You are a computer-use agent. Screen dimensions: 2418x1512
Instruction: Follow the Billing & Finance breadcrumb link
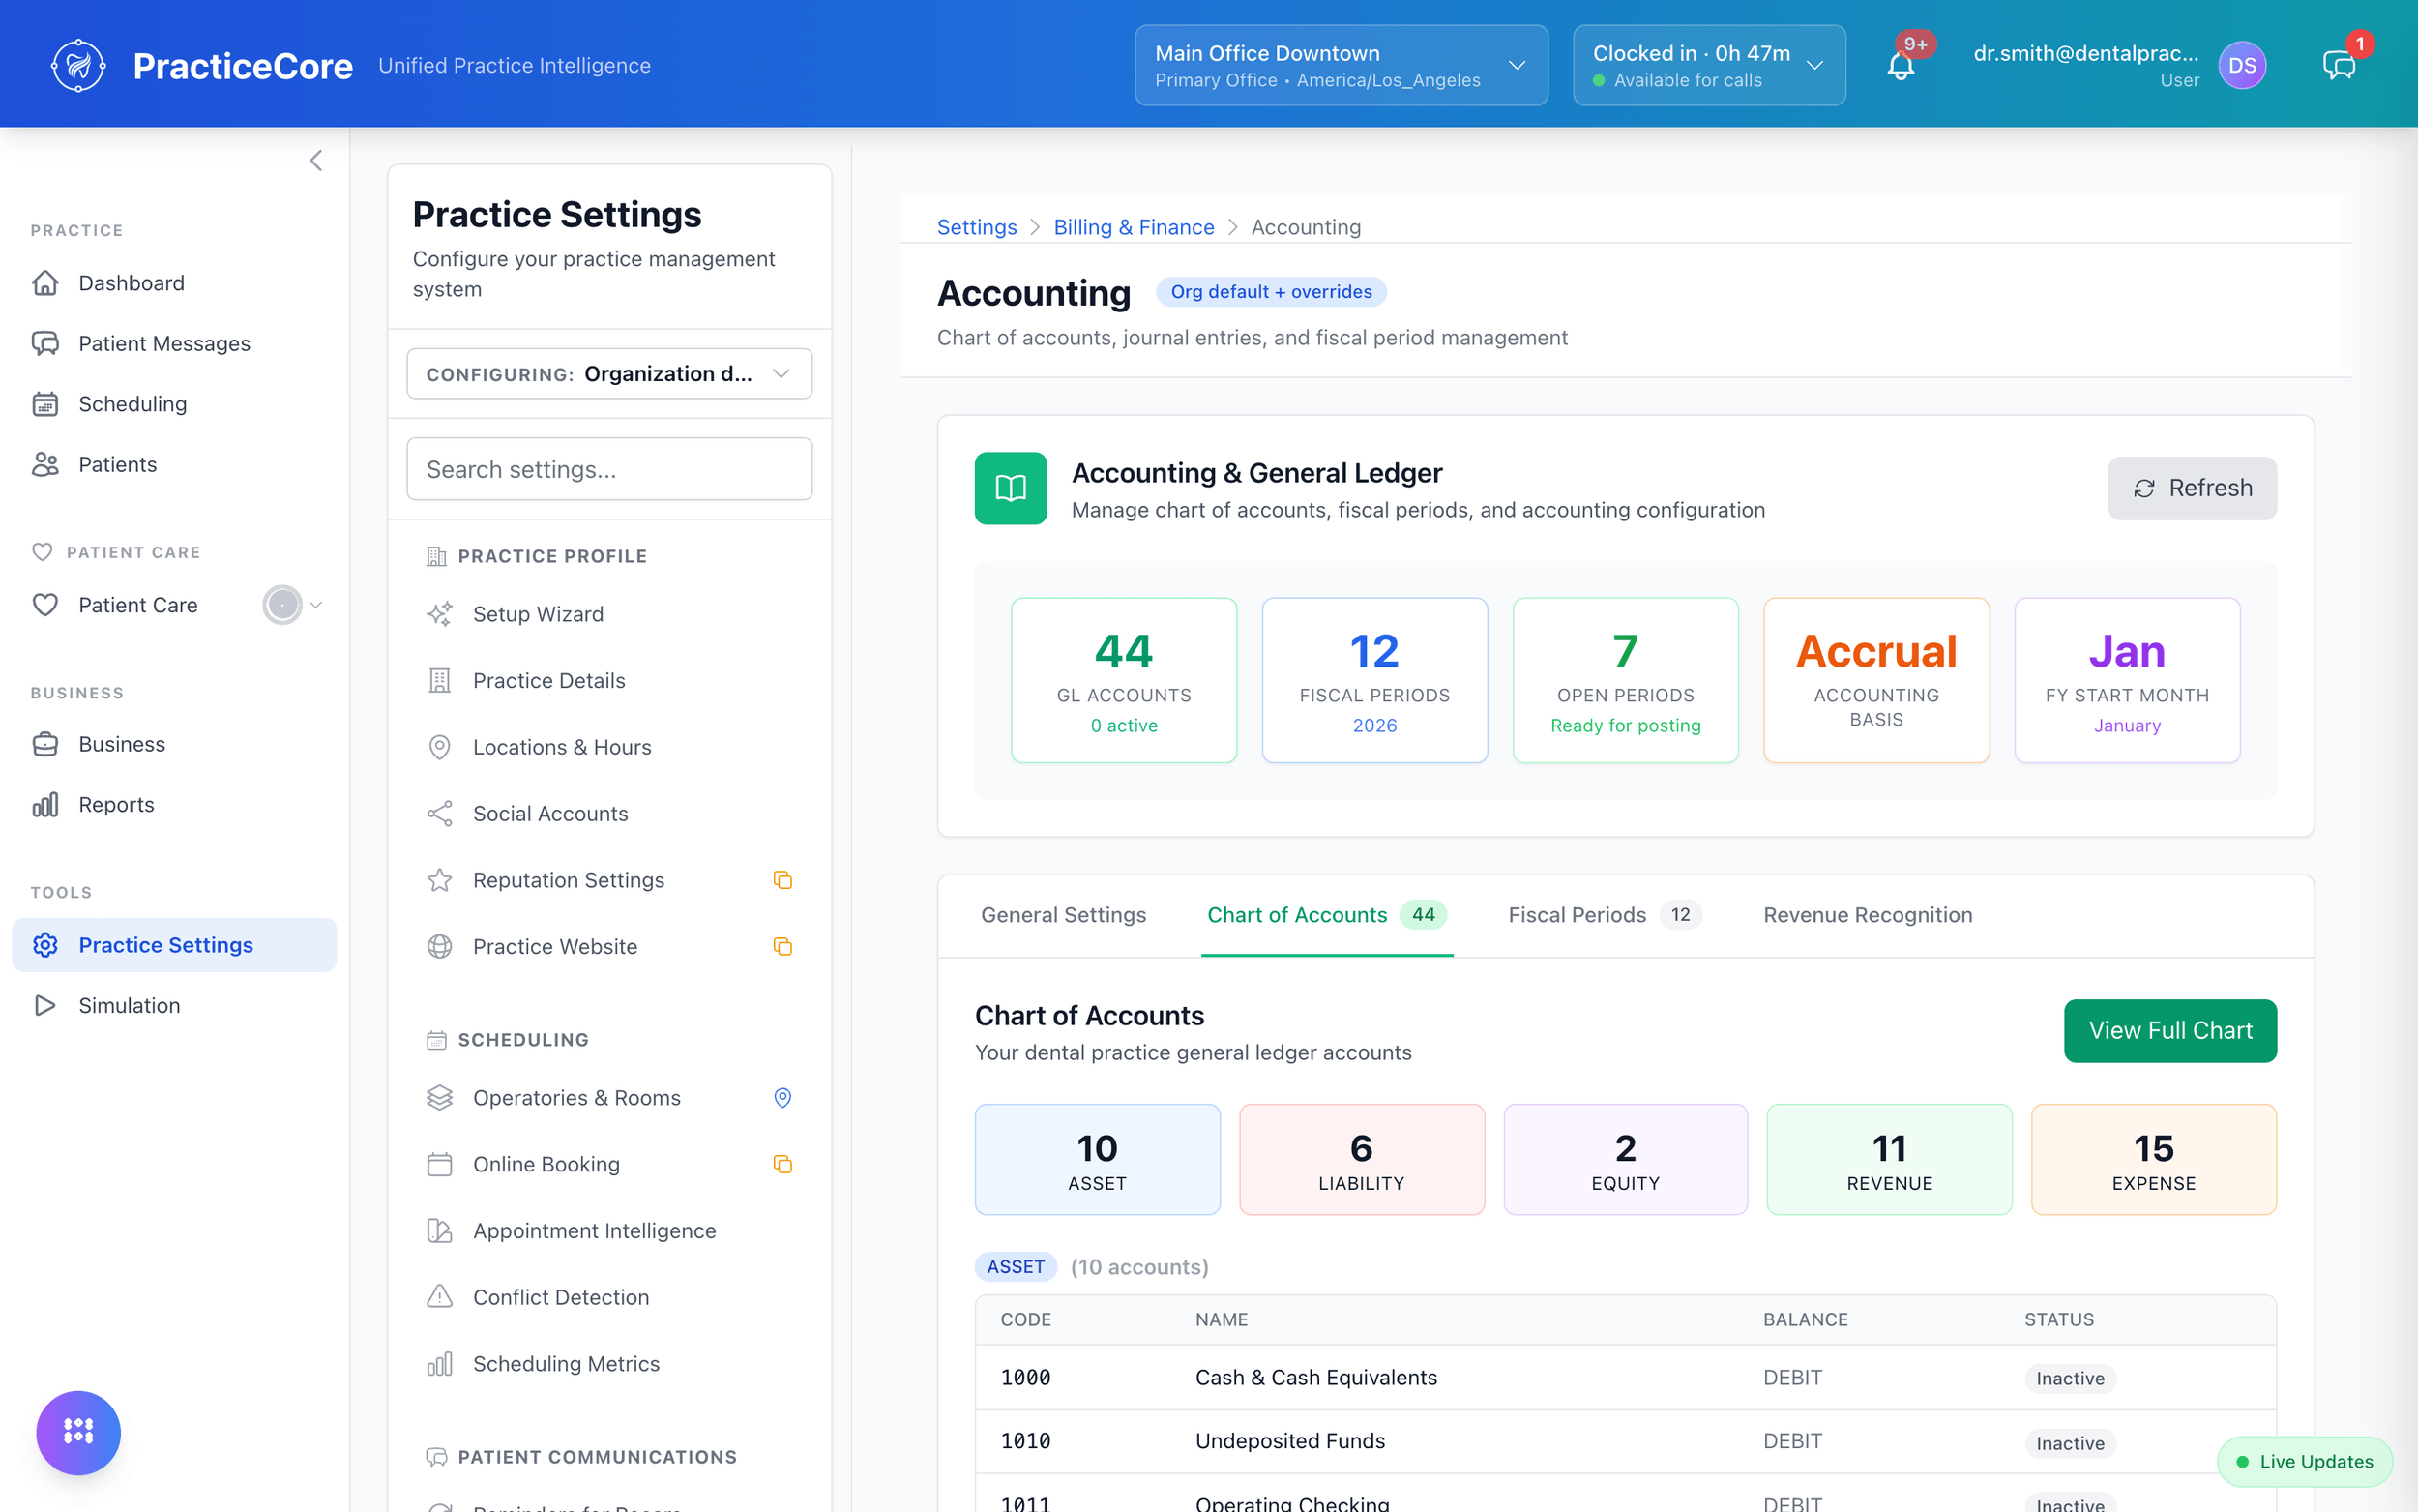coord(1134,227)
